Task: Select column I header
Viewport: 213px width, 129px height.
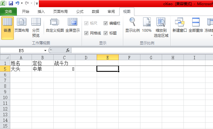Action: pos(194,57)
